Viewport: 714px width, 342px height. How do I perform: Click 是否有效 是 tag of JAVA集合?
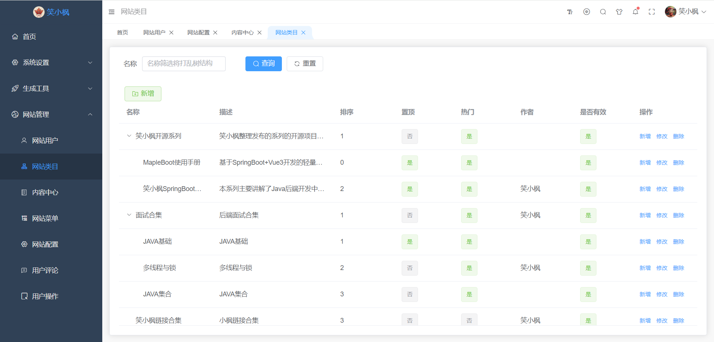coord(588,294)
